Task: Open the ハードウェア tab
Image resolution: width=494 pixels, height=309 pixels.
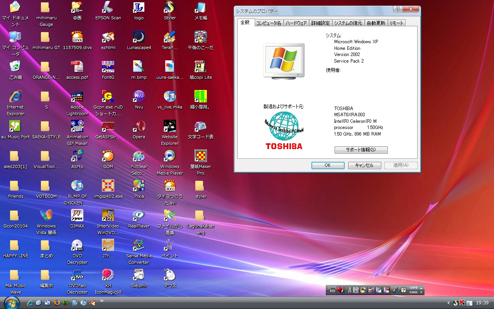Action: click(296, 23)
